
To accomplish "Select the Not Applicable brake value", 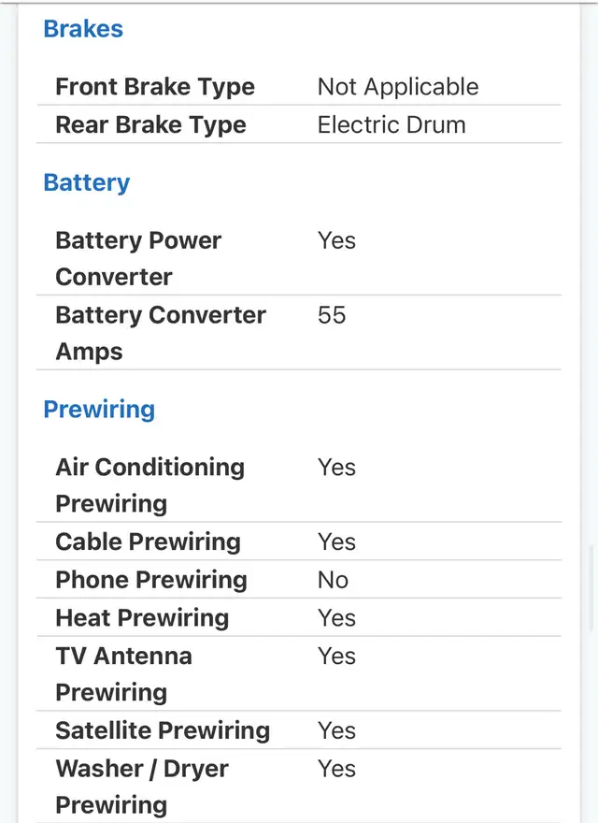I will pyautogui.click(x=398, y=87).
